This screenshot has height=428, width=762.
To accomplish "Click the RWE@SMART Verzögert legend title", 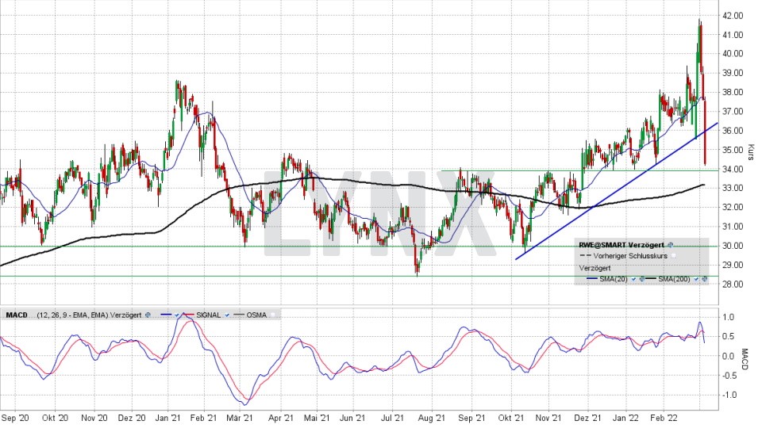I will 622,246.
